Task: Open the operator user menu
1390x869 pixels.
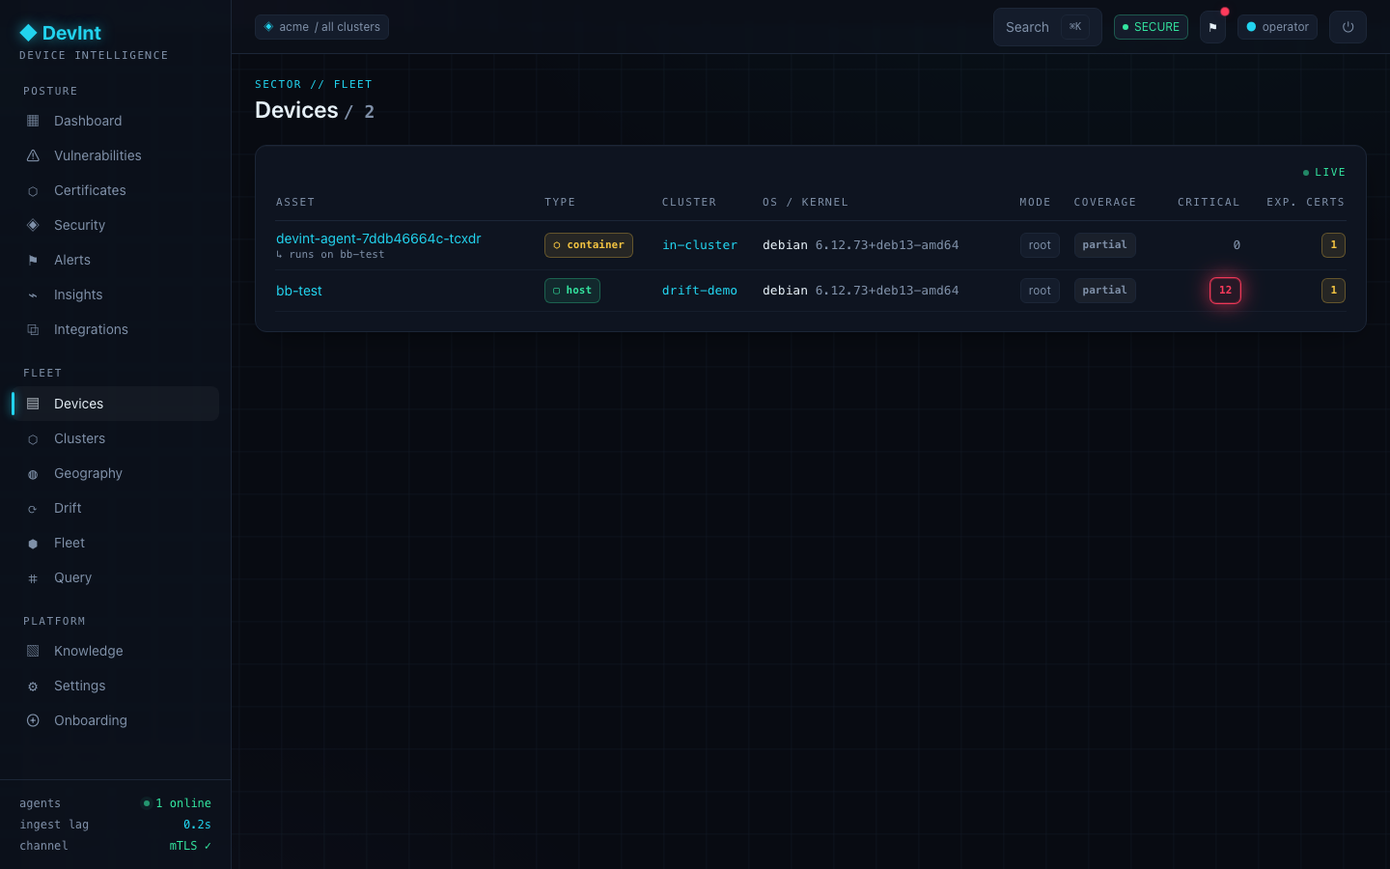Action: (x=1277, y=27)
